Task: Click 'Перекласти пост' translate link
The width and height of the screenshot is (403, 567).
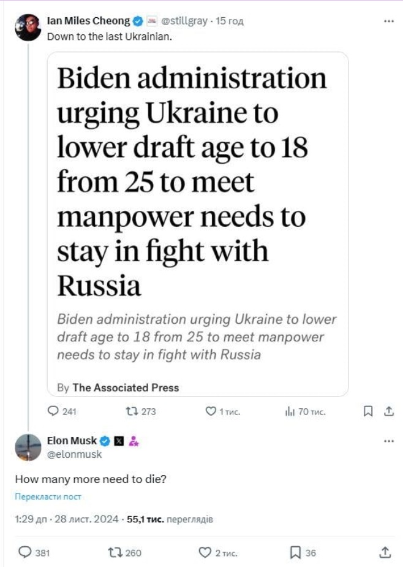Action: click(x=48, y=497)
